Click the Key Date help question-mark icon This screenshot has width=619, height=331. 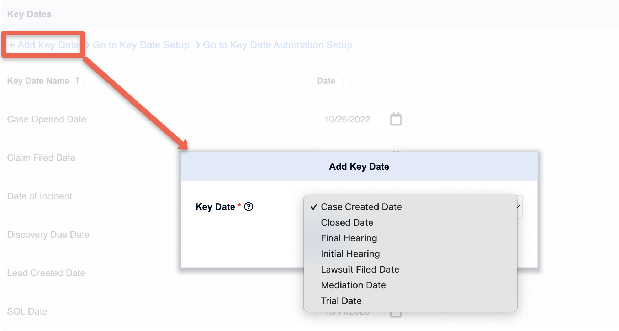(x=249, y=207)
